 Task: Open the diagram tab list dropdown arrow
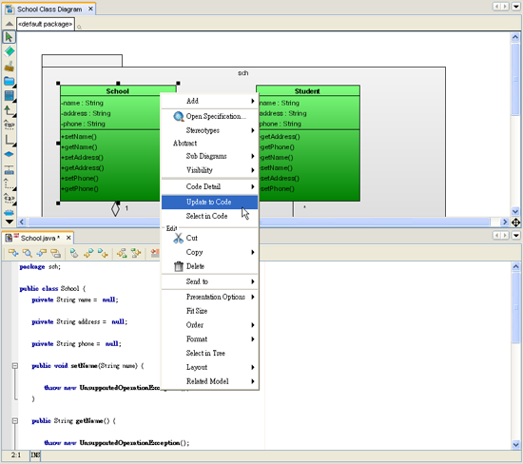click(516, 7)
